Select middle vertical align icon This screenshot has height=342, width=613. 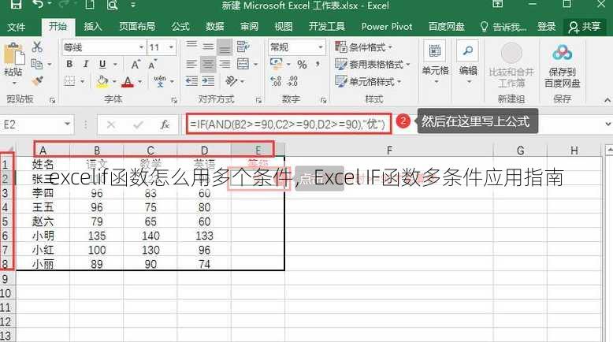click(208, 46)
